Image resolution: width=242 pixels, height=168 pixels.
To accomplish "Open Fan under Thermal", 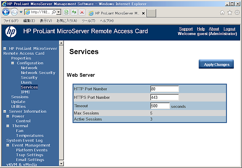I will [x=20, y=131].
